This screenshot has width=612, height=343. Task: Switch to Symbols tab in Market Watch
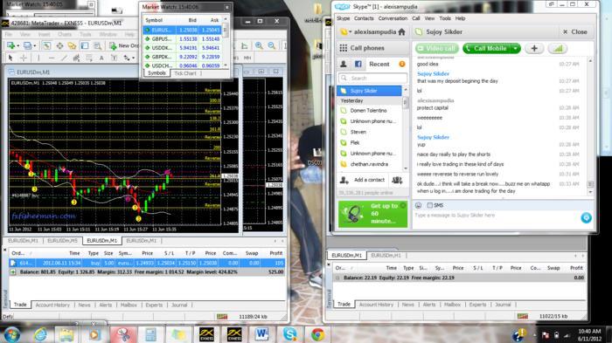pos(156,73)
